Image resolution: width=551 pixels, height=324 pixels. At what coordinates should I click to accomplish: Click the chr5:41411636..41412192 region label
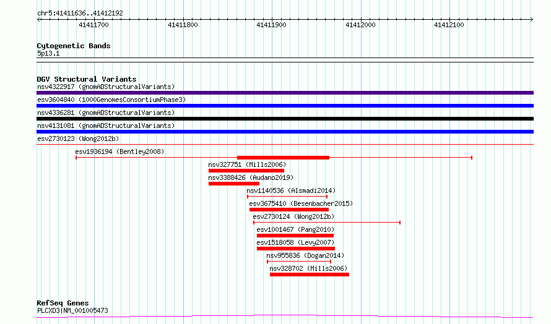pyautogui.click(x=80, y=14)
